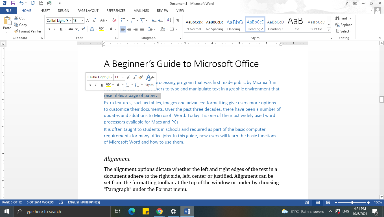Click vertical scrollbar thumb
Viewport: 384px width, 217px height.
pyautogui.click(x=382, y=99)
